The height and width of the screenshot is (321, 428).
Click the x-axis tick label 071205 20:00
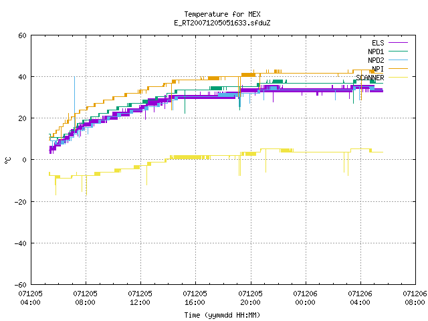[x=250, y=298]
